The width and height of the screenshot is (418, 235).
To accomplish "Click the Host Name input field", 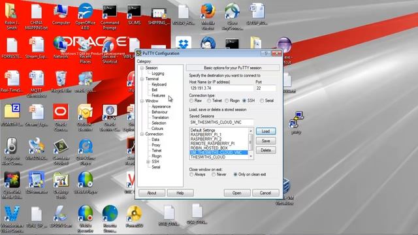I will 221,88.
